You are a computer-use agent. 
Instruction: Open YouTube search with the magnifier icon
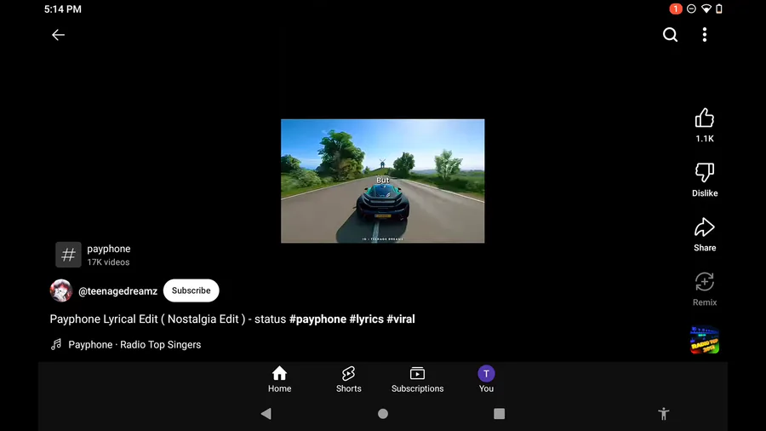click(670, 35)
